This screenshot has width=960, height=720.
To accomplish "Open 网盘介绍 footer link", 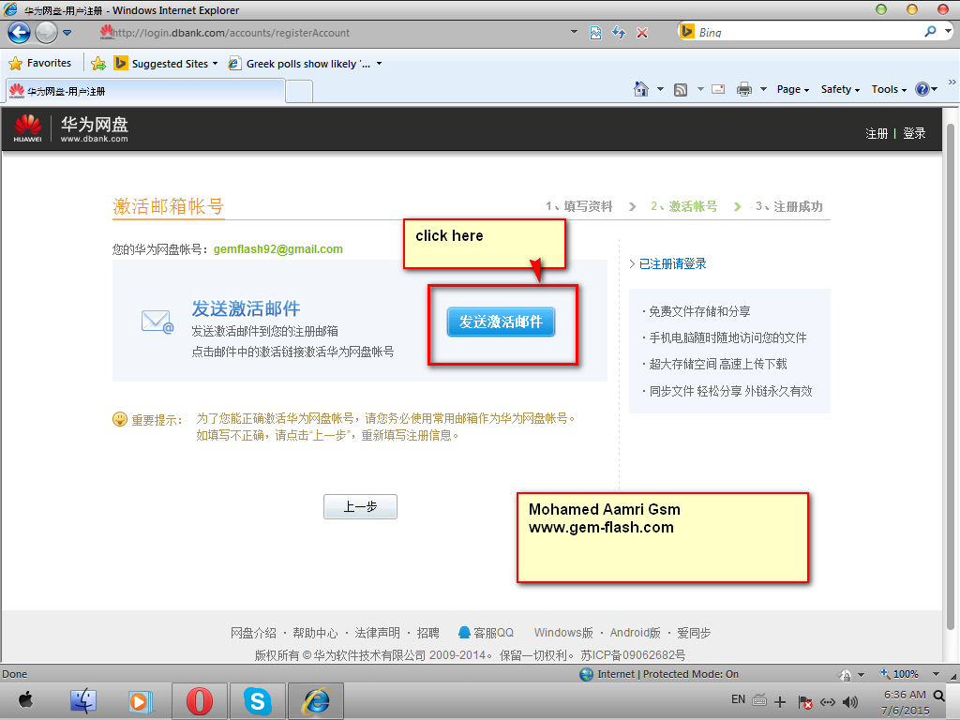I will 253,633.
